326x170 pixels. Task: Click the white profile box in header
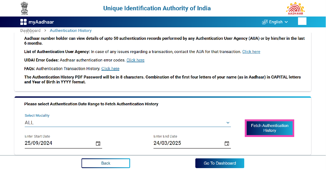[302, 21]
